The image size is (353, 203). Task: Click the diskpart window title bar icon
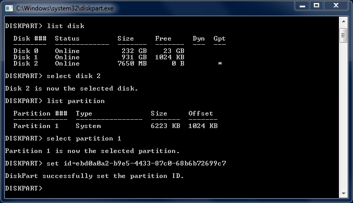(x=9, y=8)
